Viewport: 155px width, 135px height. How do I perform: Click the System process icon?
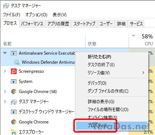click(14, 81)
